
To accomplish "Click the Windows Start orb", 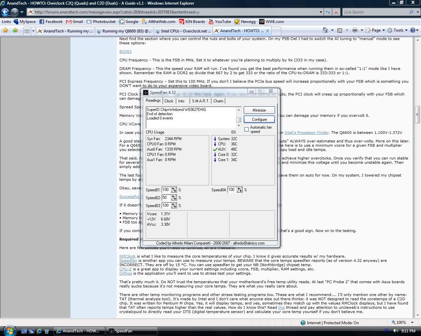I will (9, 330).
